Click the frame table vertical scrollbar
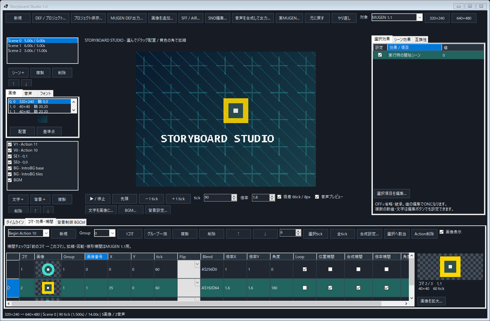 (x=412, y=272)
